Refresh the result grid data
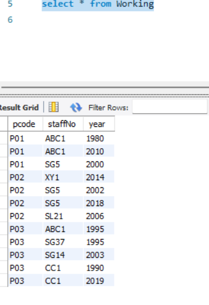 click(76, 108)
